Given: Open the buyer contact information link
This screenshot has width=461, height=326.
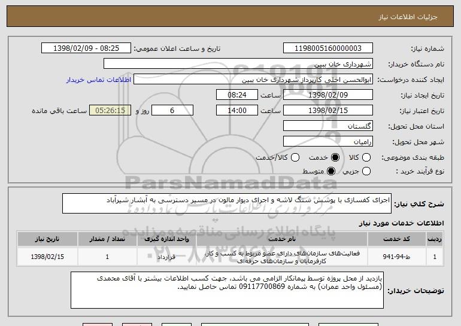Looking at the screenshot, I should click(99, 80).
